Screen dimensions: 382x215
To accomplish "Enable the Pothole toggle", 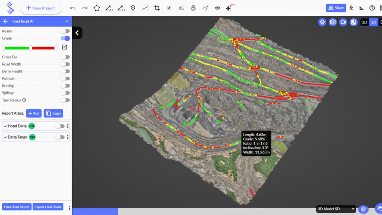I will click(65, 79).
